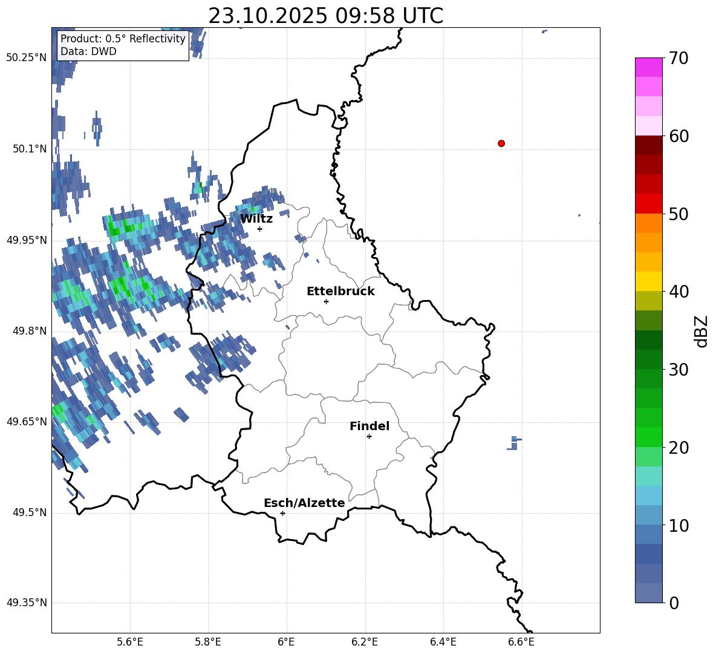
Task: Click the Data: DWD text
Action: [88, 51]
